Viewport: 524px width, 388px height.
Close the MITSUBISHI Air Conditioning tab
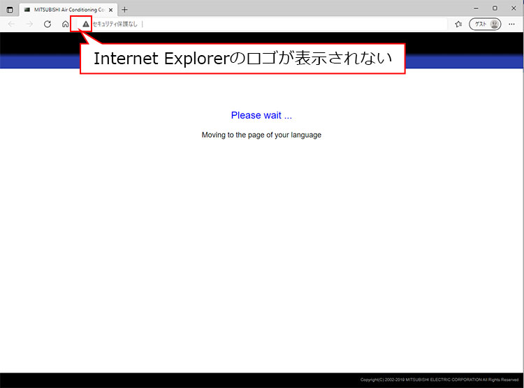click(110, 10)
